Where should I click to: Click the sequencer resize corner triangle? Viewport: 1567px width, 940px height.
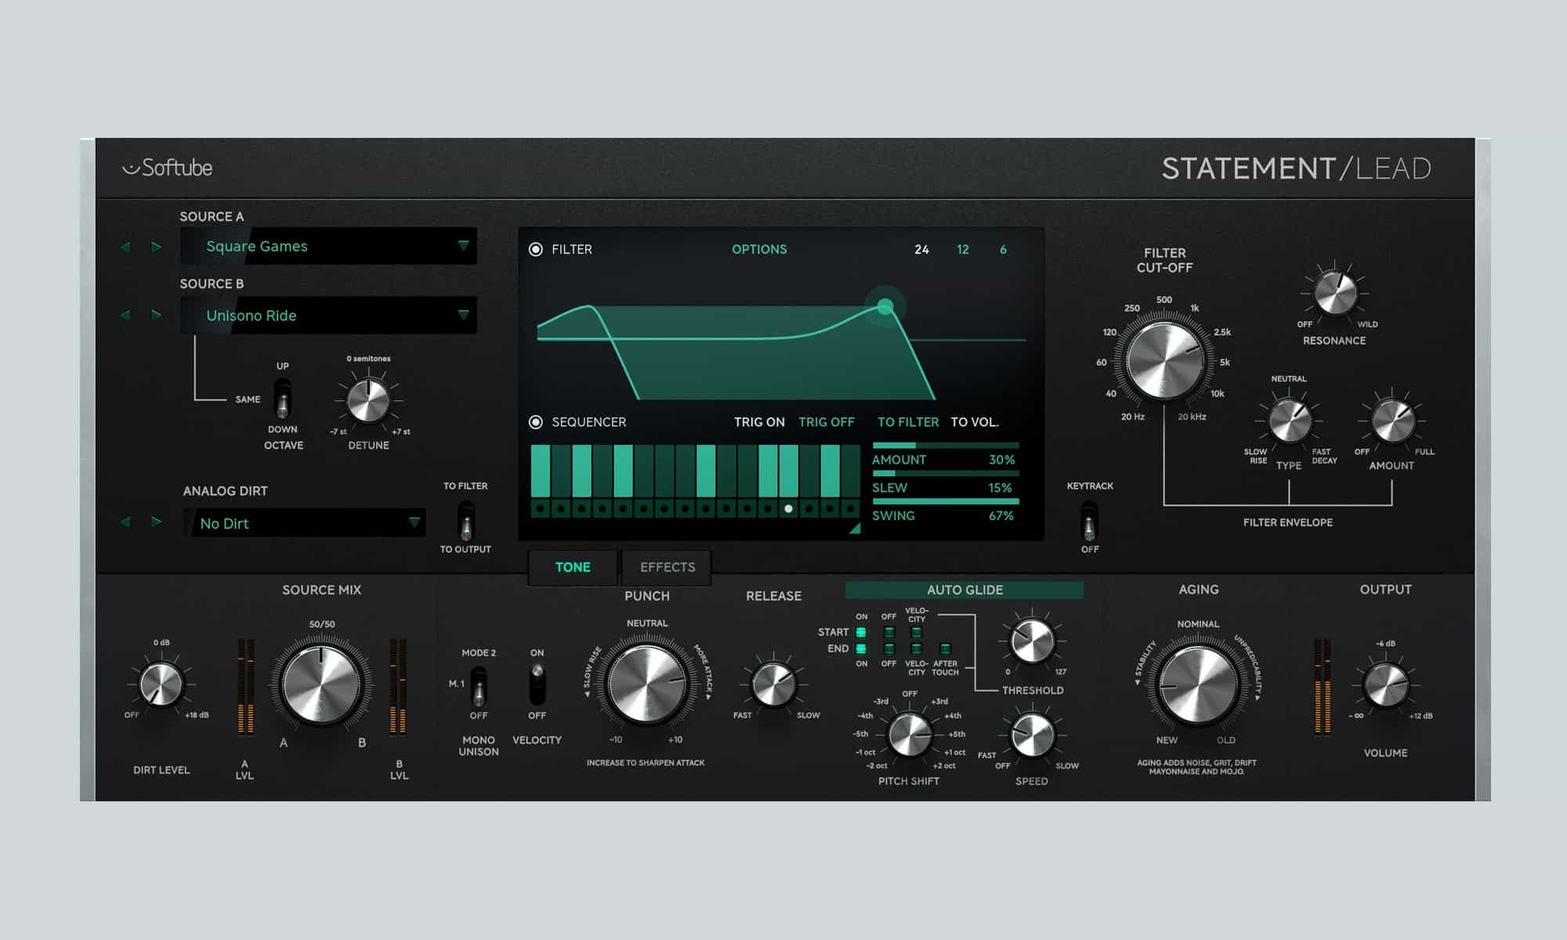click(855, 528)
